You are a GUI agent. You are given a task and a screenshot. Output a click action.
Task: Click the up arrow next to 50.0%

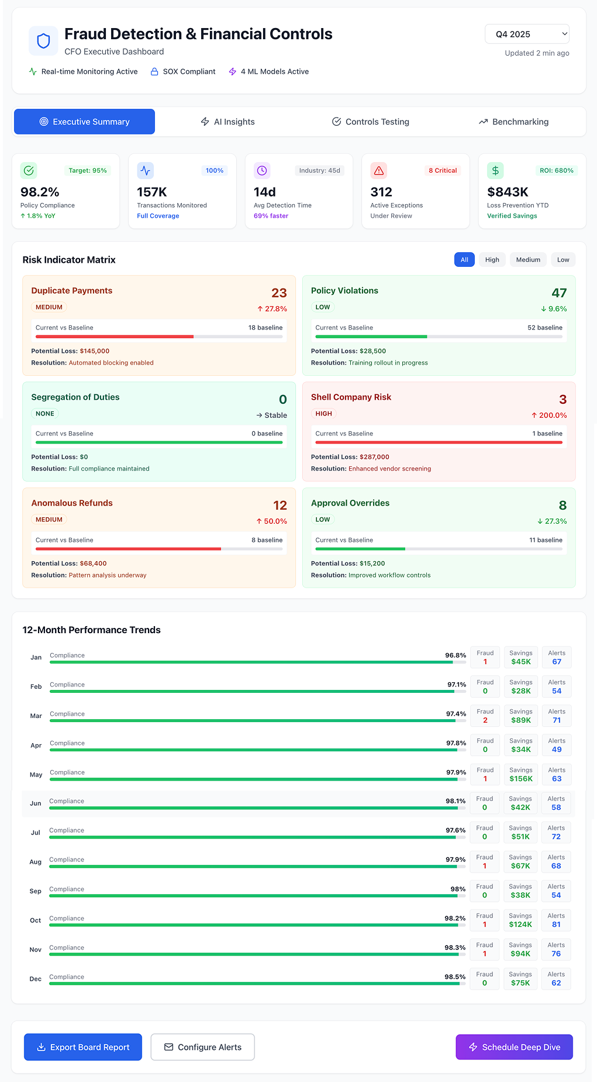point(259,521)
